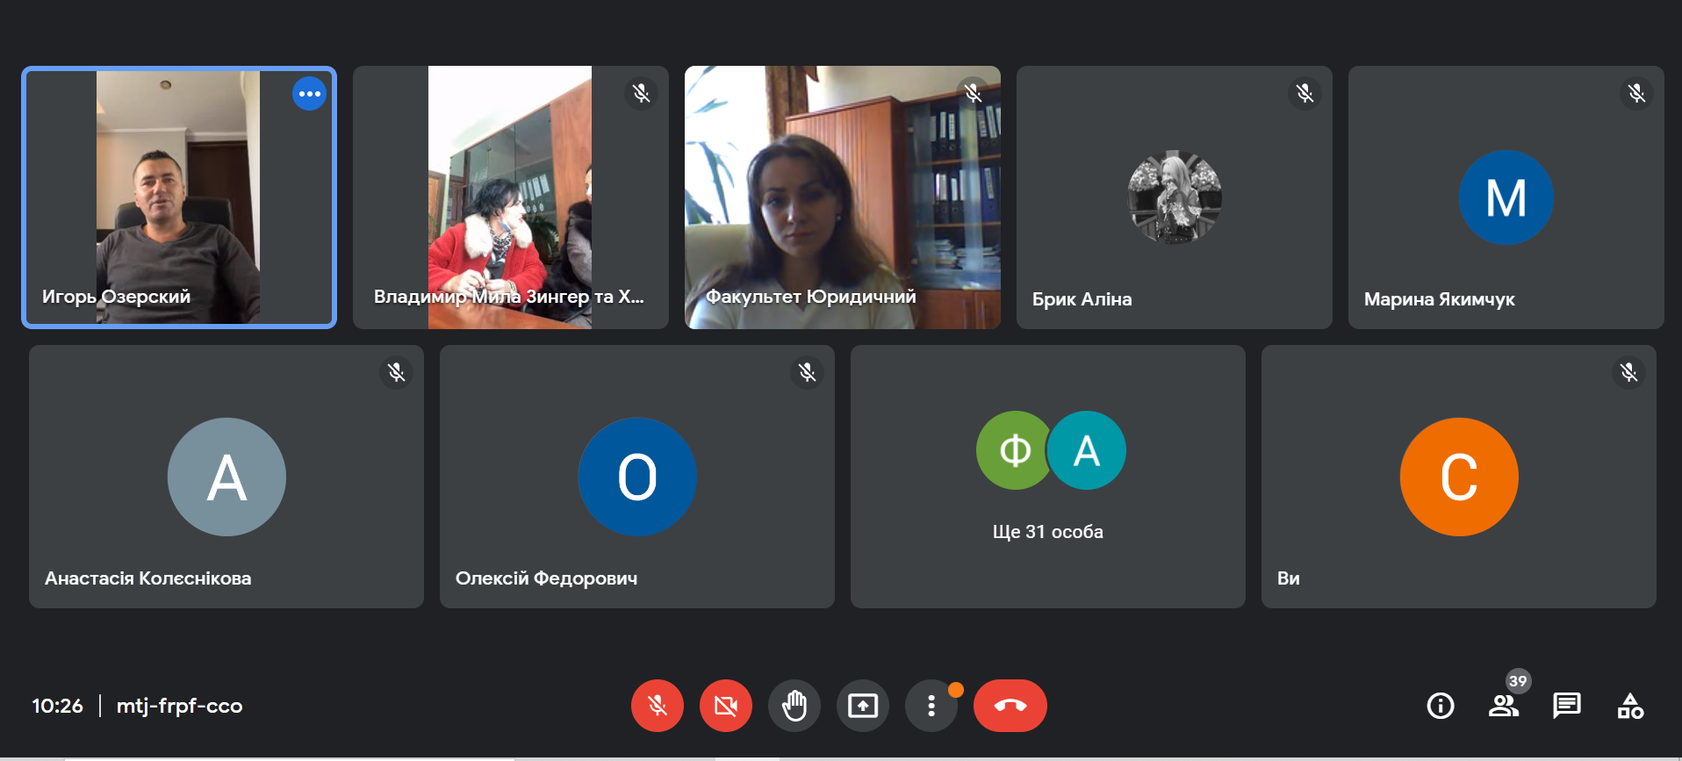1682x761 pixels.
Task: Click the present screen icon
Action: (862, 706)
